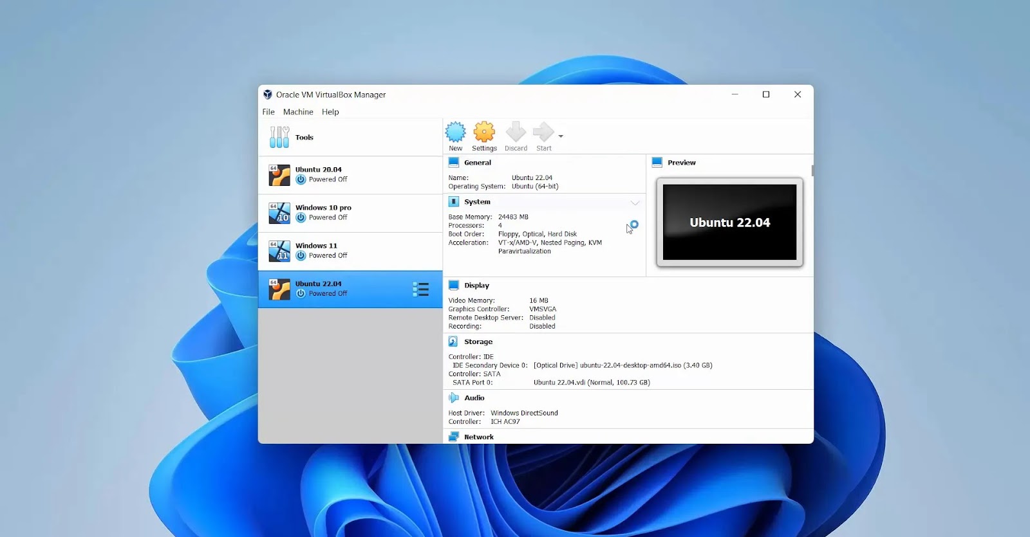The width and height of the screenshot is (1030, 537).
Task: Click the Ubuntu 22.04 preview thumbnail
Action: pyautogui.click(x=729, y=222)
